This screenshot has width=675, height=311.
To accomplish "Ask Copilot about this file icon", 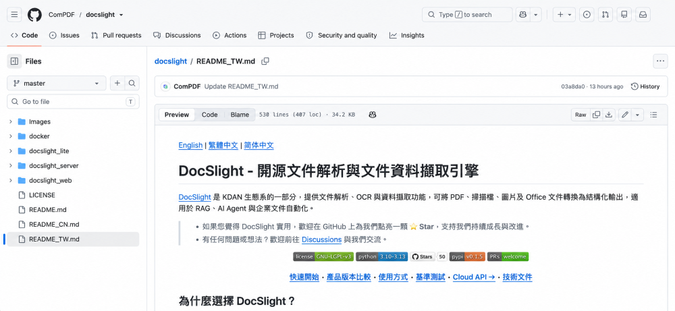I will point(373,115).
